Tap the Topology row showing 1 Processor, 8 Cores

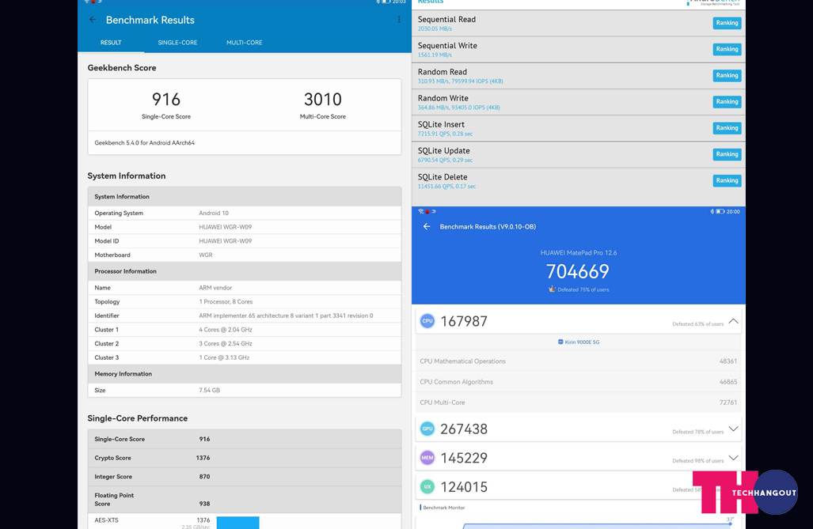click(x=244, y=301)
